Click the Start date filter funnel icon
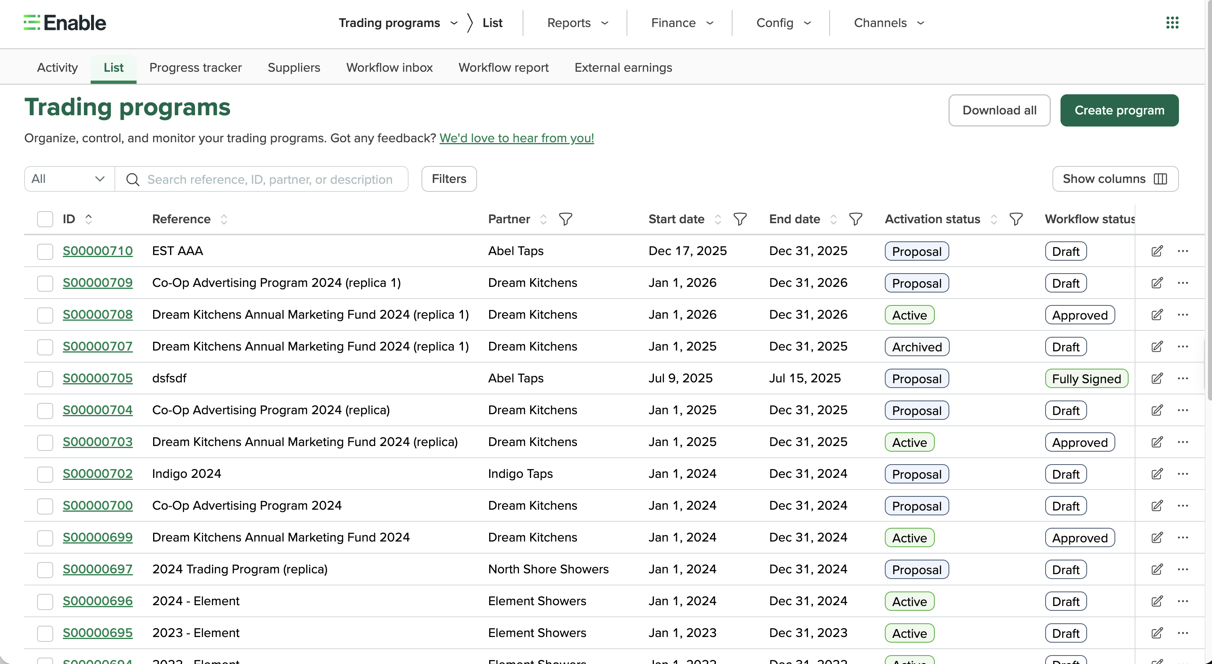The width and height of the screenshot is (1212, 664). tap(740, 219)
